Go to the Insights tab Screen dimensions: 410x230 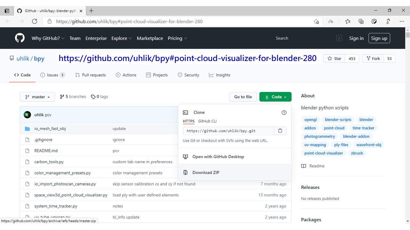[219, 75]
